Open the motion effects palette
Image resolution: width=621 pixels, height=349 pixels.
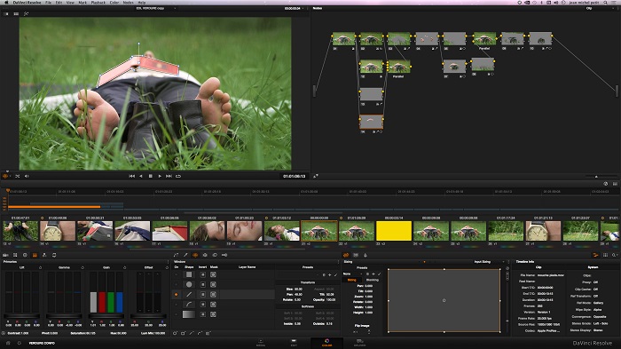tap(54, 255)
